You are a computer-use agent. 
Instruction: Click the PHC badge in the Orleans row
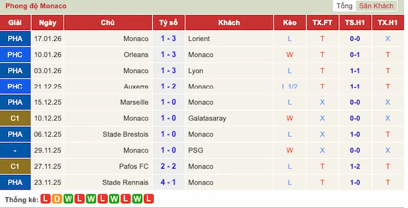point(15,55)
